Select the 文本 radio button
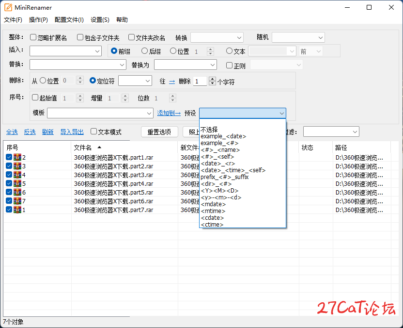Image resolution: width=403 pixels, height=328 pixels. (229, 51)
